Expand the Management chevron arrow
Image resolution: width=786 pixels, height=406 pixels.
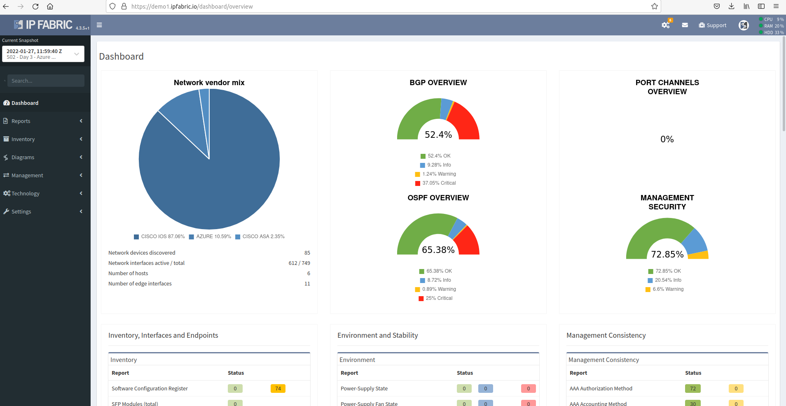click(81, 175)
